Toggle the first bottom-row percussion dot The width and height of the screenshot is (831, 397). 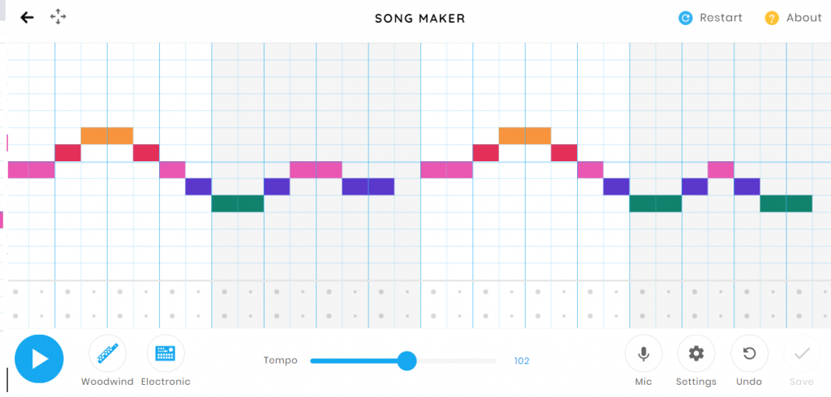(x=15, y=315)
